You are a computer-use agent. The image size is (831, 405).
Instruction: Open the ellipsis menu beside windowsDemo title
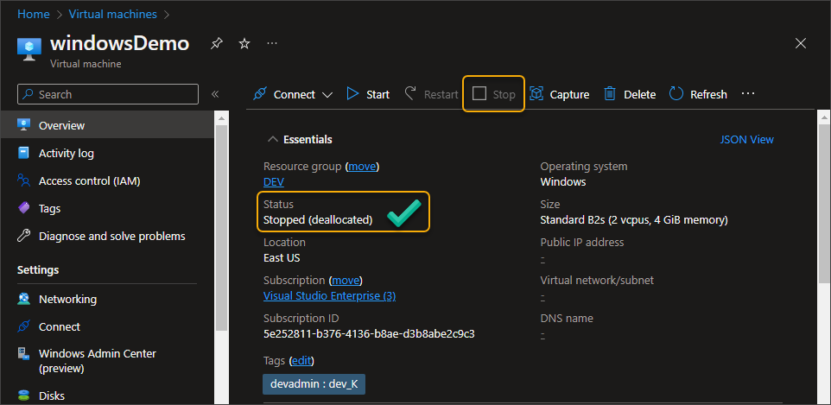pos(272,43)
